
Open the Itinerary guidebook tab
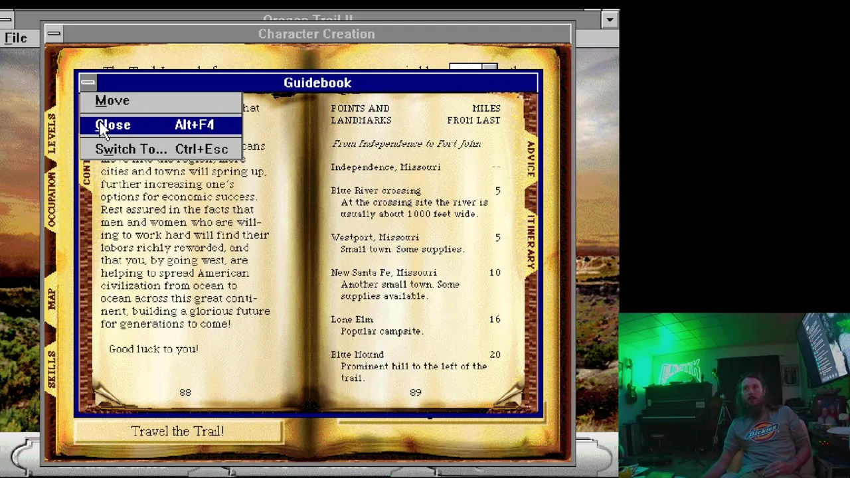point(531,242)
